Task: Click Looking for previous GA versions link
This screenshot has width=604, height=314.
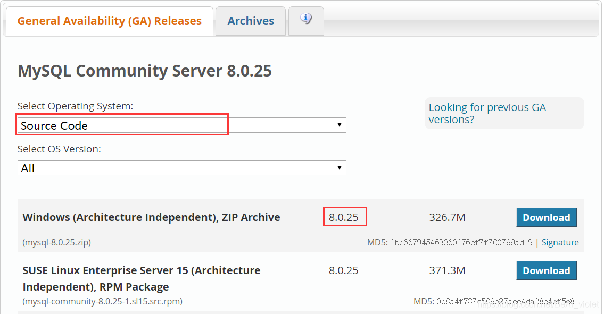Action: [x=487, y=113]
